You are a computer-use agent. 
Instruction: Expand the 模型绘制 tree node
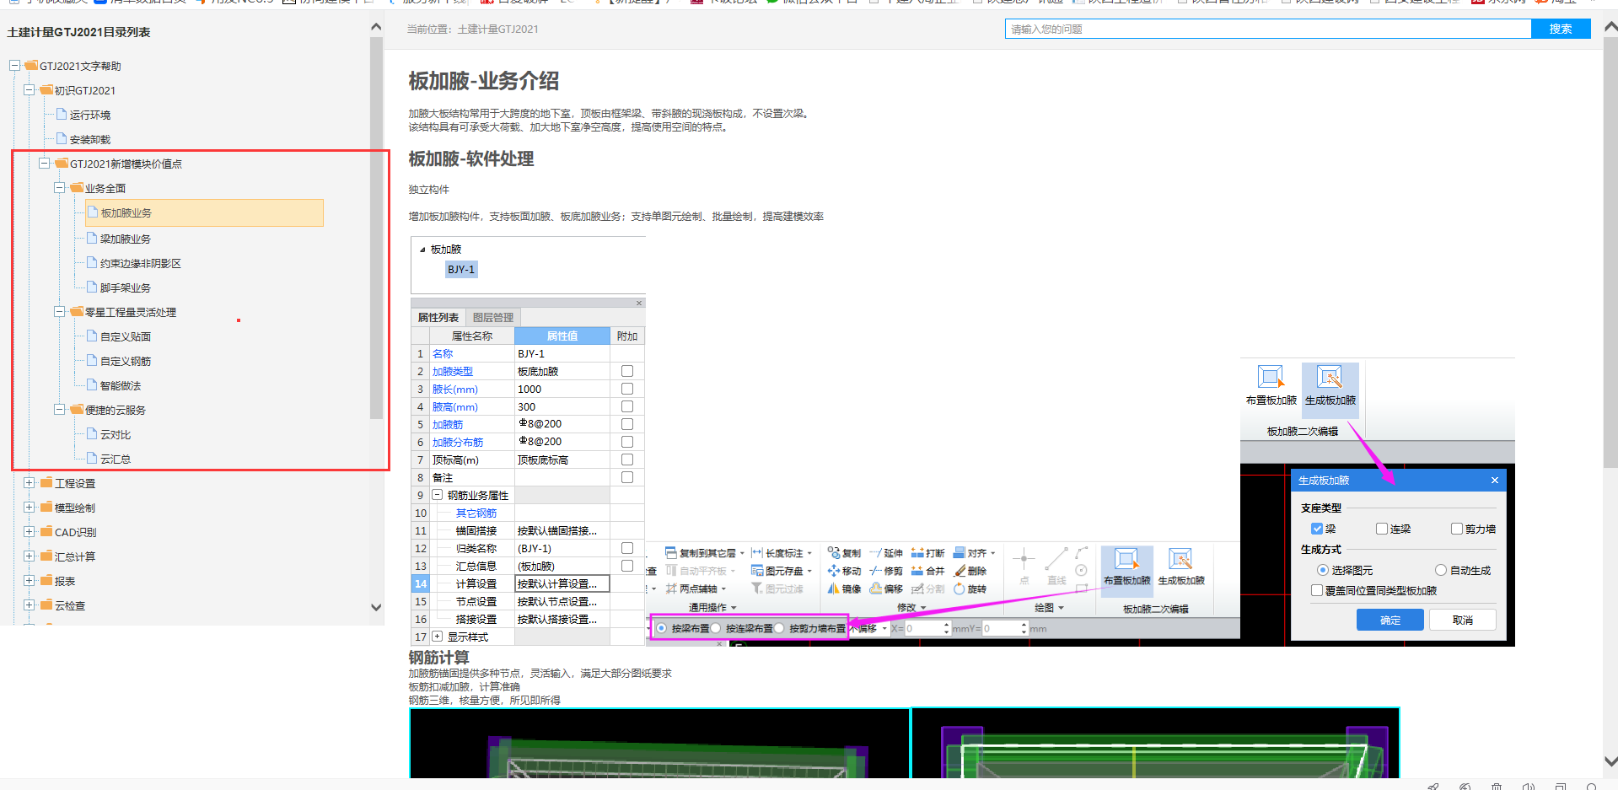29,507
